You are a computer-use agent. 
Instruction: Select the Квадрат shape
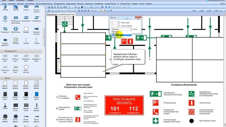pos(26,30)
